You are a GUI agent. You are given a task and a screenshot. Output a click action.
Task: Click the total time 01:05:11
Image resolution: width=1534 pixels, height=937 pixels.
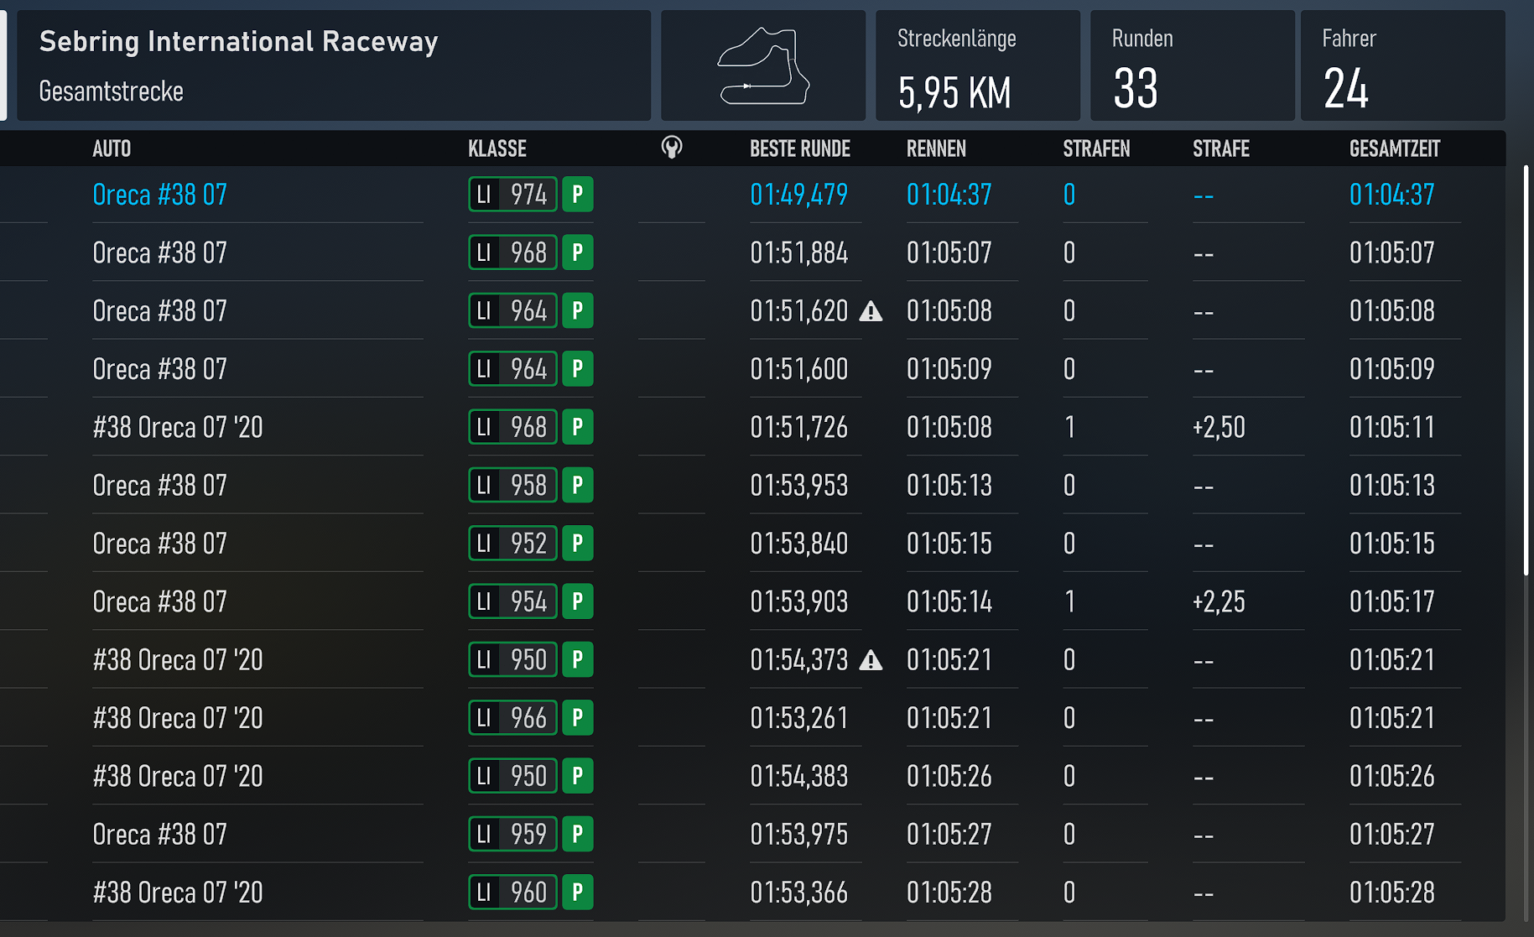click(x=1391, y=427)
